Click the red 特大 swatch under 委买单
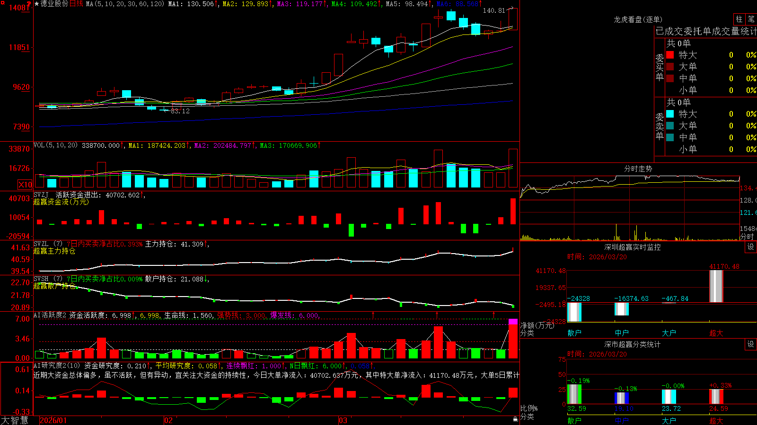The height and width of the screenshot is (425, 757). (670, 55)
